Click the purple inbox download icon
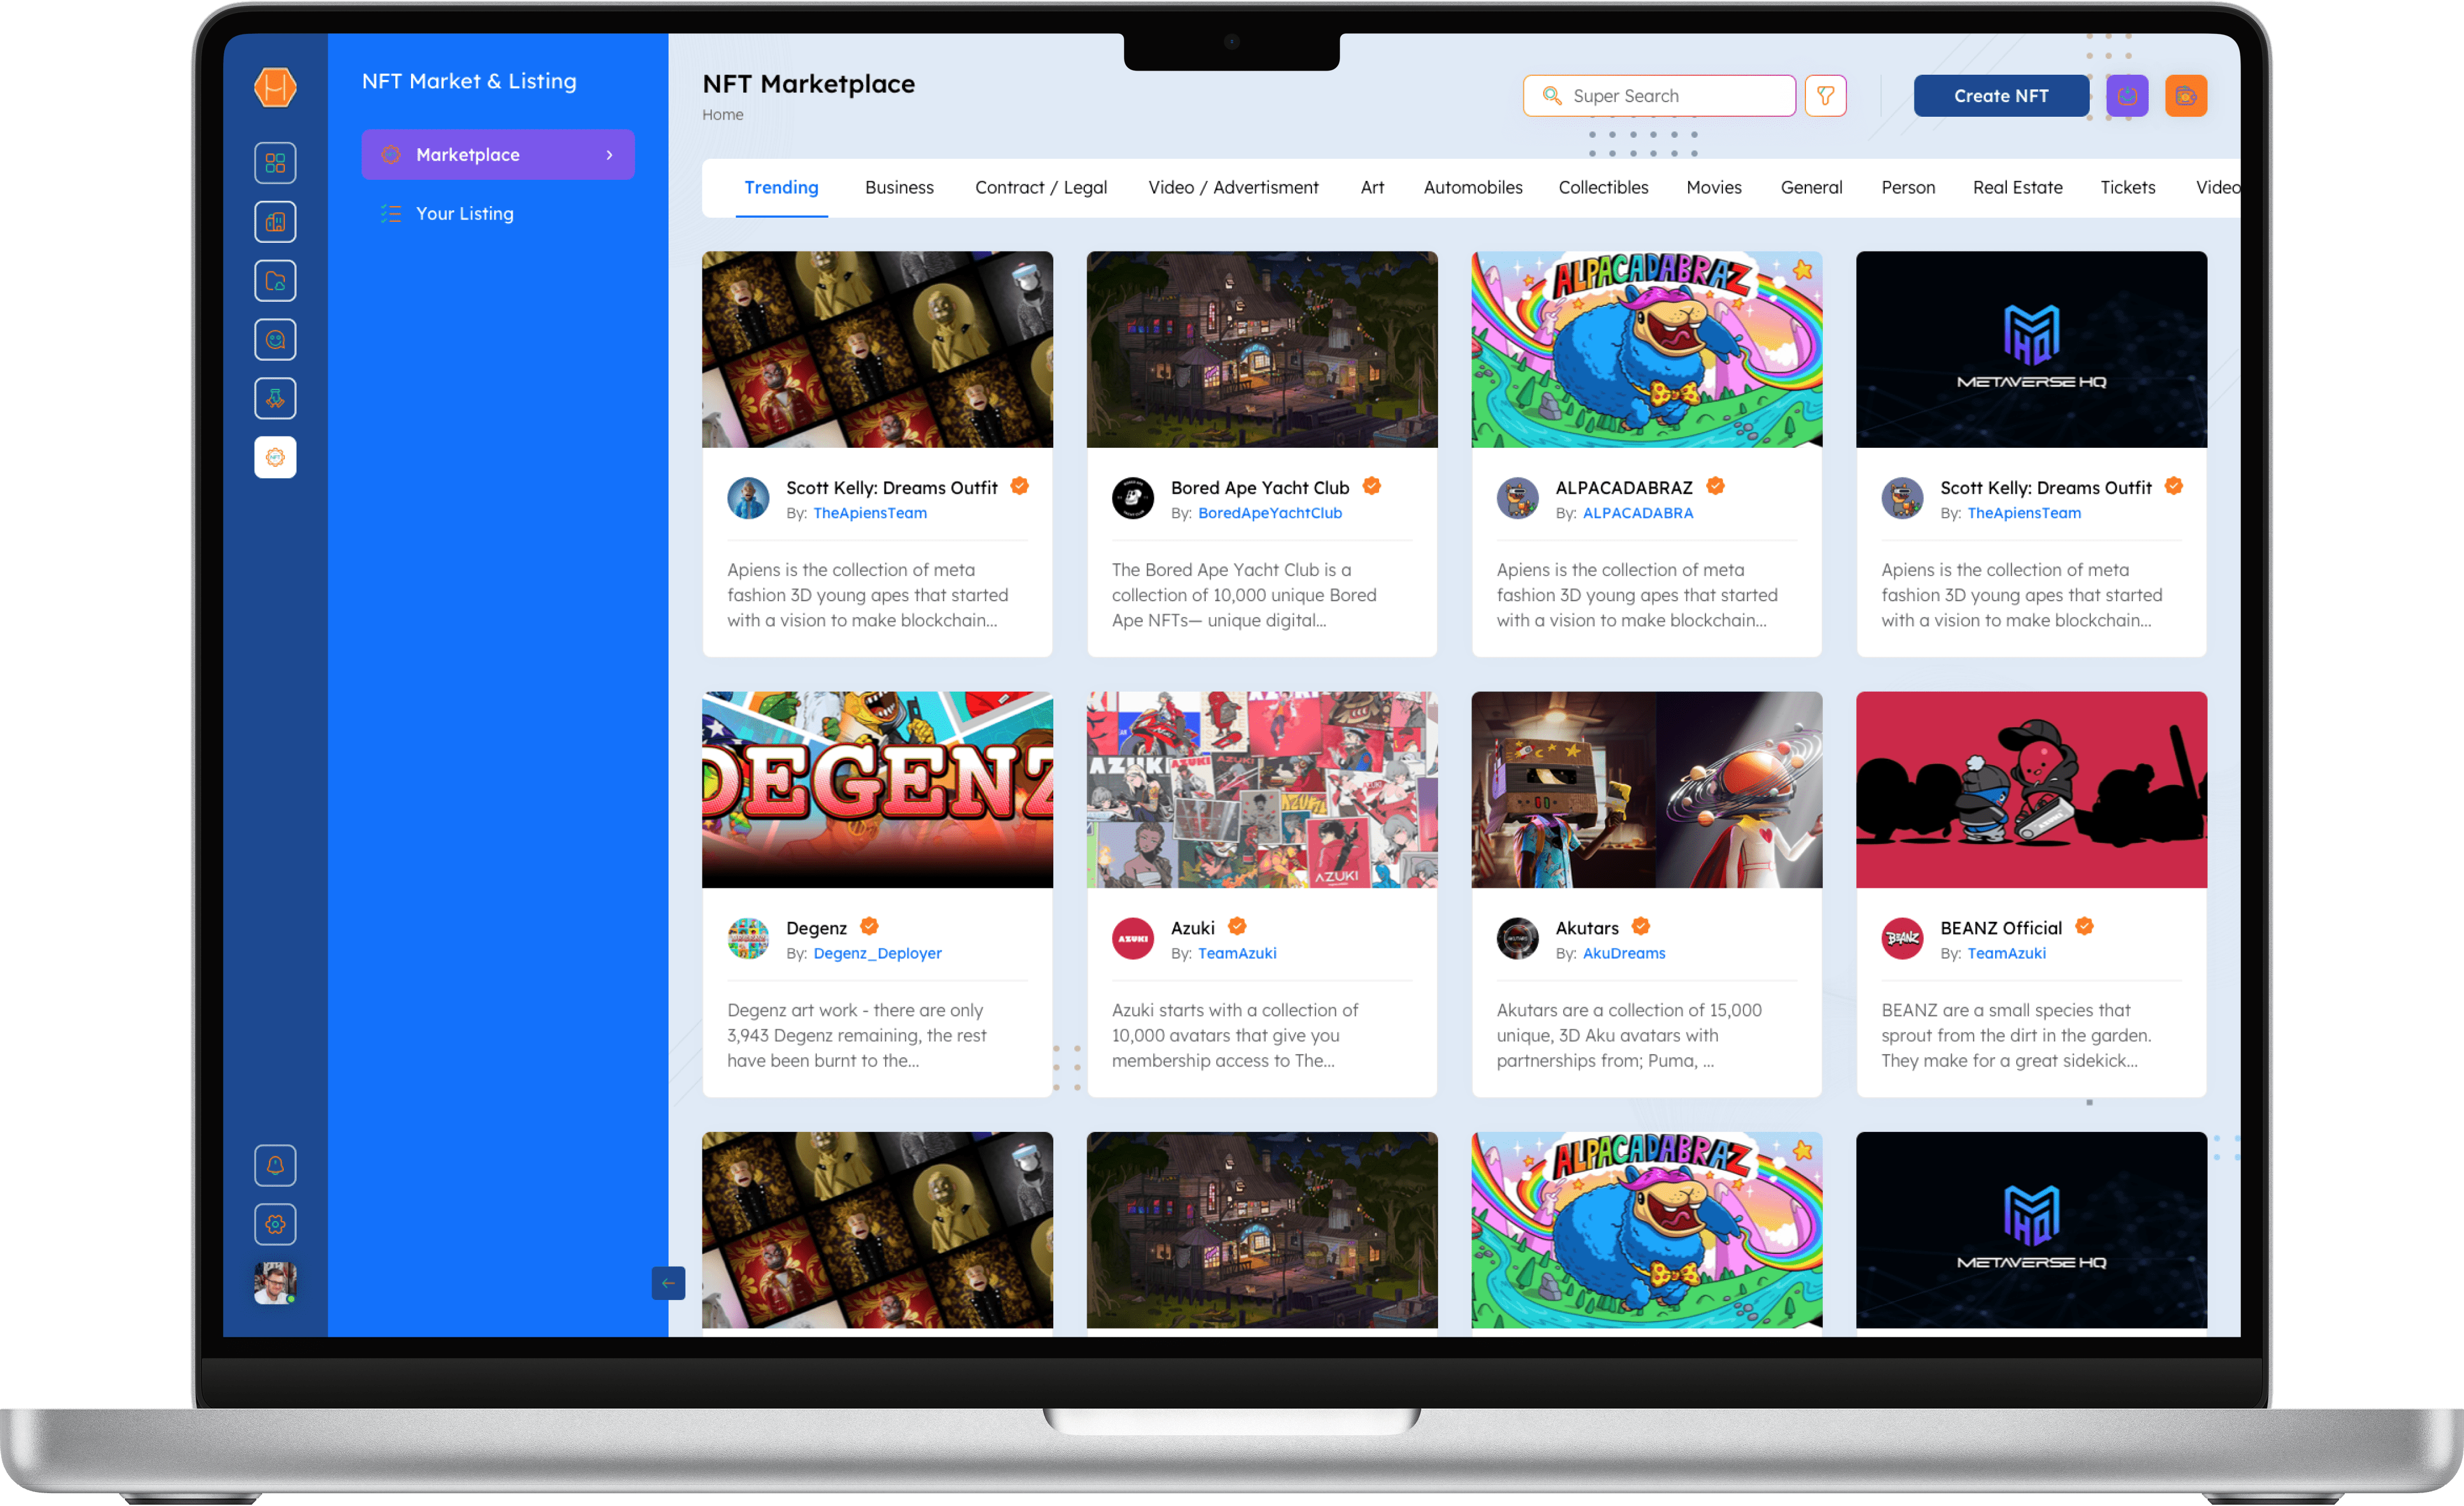Viewport: 2464px width, 1506px height. [2126, 96]
